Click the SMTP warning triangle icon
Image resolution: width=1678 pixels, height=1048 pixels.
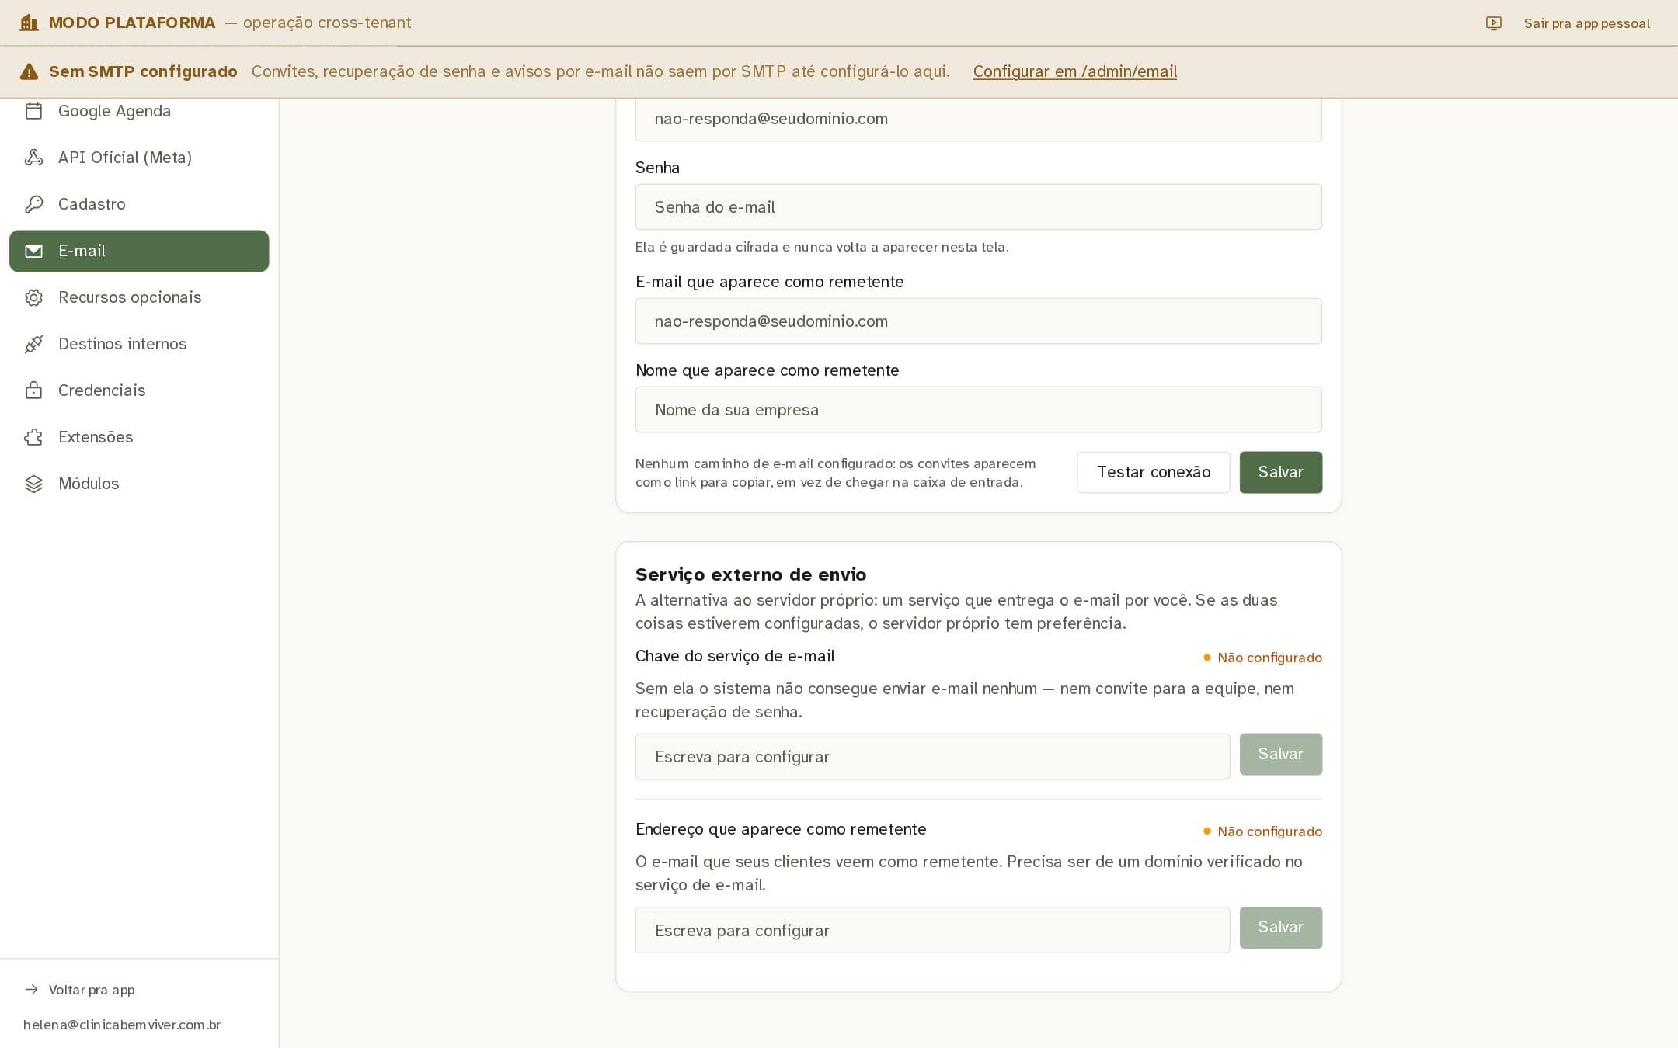coord(29,71)
